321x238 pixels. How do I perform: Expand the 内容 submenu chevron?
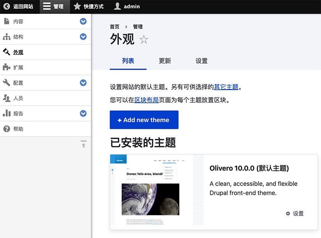[x=83, y=21]
